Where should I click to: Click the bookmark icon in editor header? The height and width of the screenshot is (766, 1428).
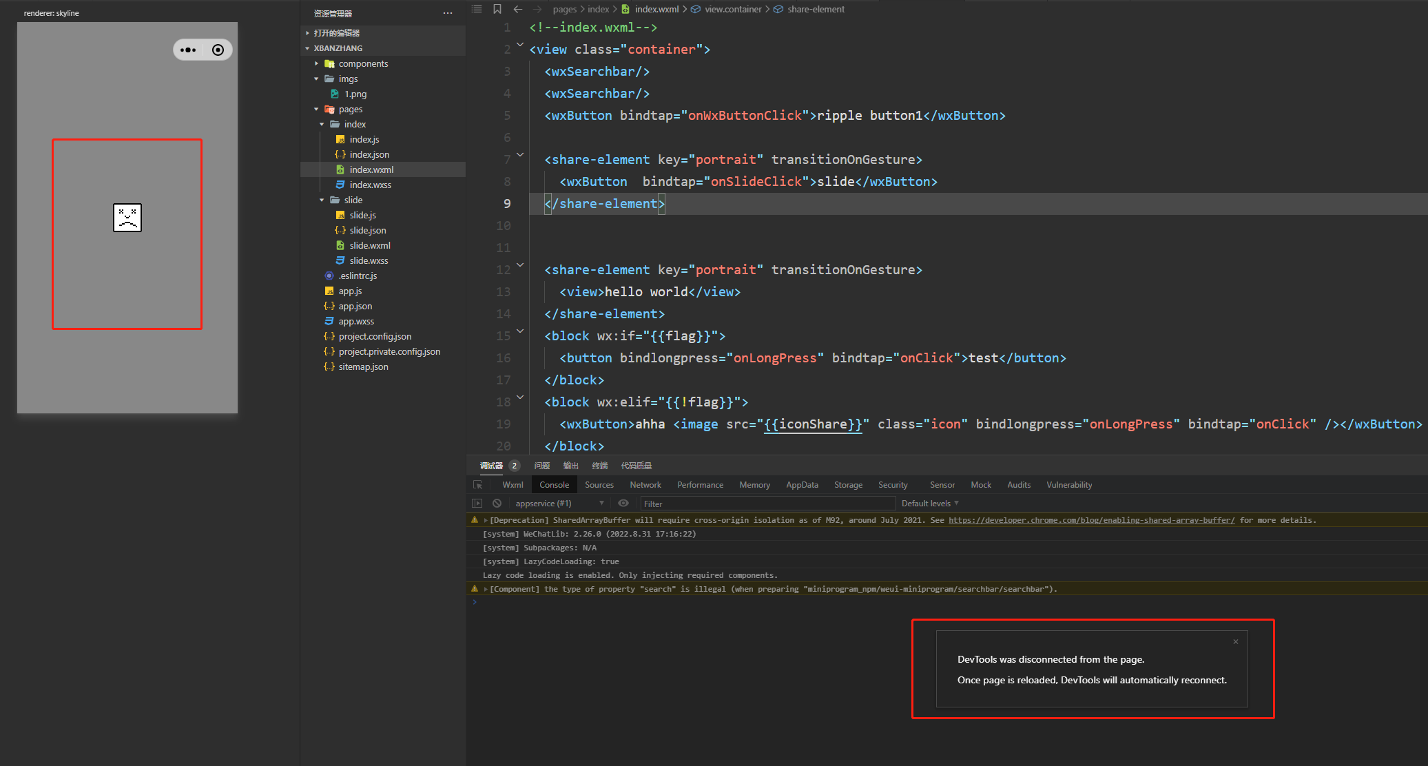click(x=497, y=9)
